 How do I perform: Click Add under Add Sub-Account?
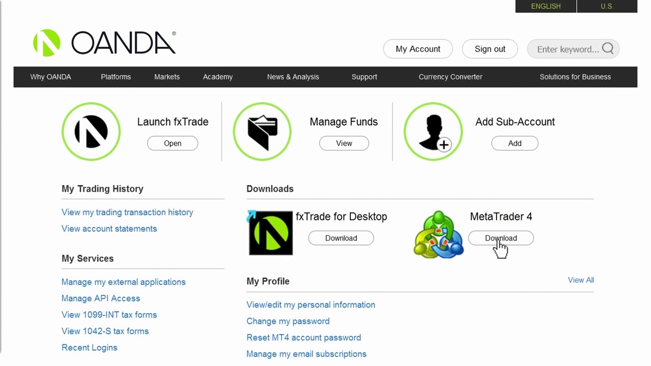point(515,143)
